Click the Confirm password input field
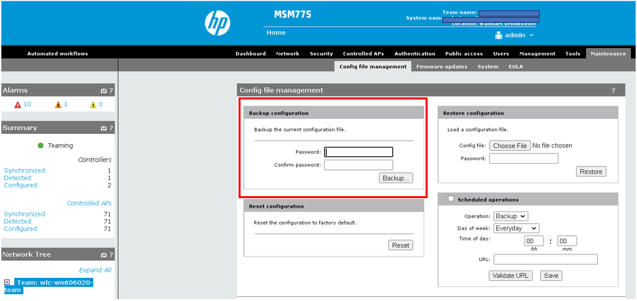 tap(358, 165)
